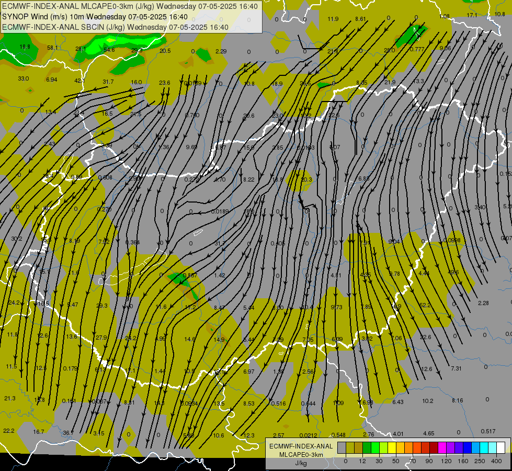This screenshot has width=512, height=471.
Task: Click the map value 0.644
Action: 308,403
